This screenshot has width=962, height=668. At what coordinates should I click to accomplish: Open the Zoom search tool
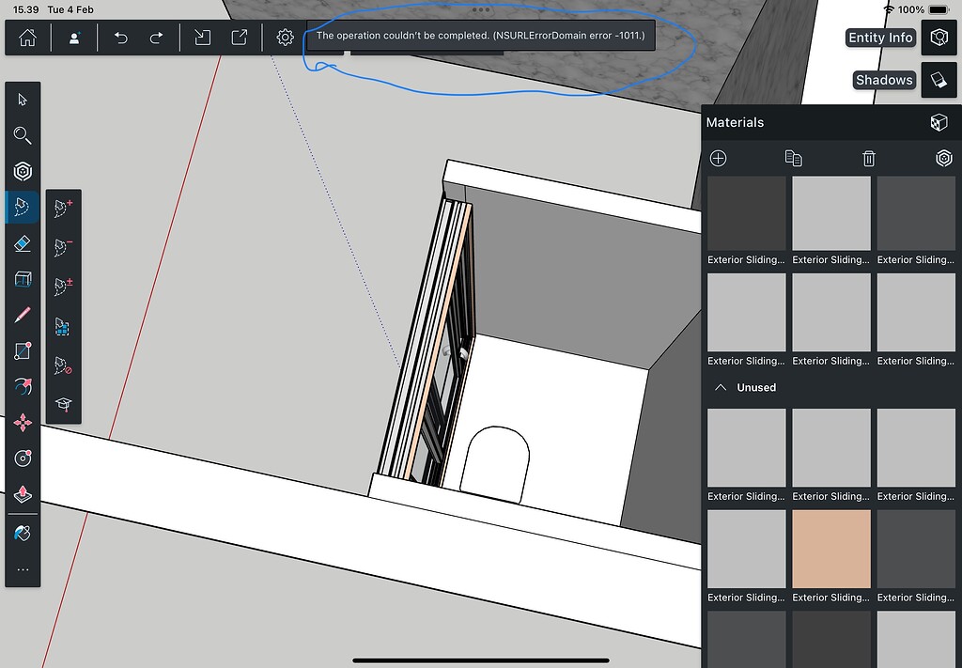[x=23, y=135]
